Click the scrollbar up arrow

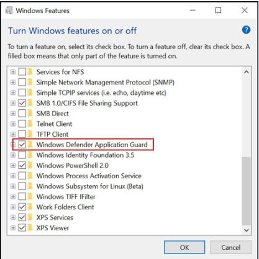(x=246, y=72)
